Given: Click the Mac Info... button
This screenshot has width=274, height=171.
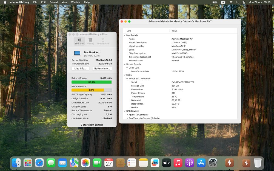Looking at the screenshot, I should click(x=80, y=69).
